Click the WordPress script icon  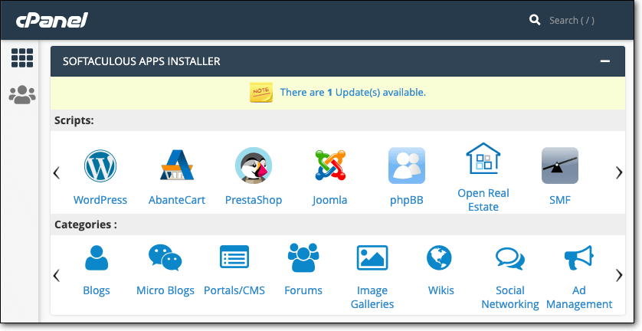tap(100, 166)
